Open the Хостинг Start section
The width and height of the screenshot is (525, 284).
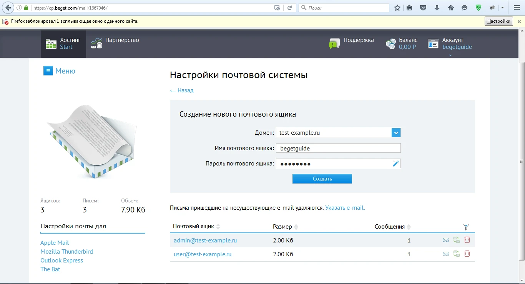click(63, 43)
